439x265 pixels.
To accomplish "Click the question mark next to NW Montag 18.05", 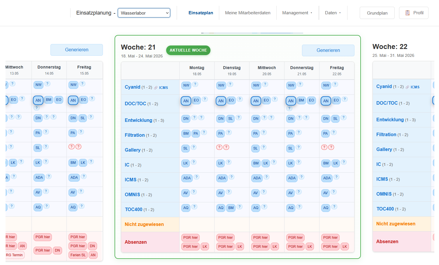I will [x=195, y=84].
